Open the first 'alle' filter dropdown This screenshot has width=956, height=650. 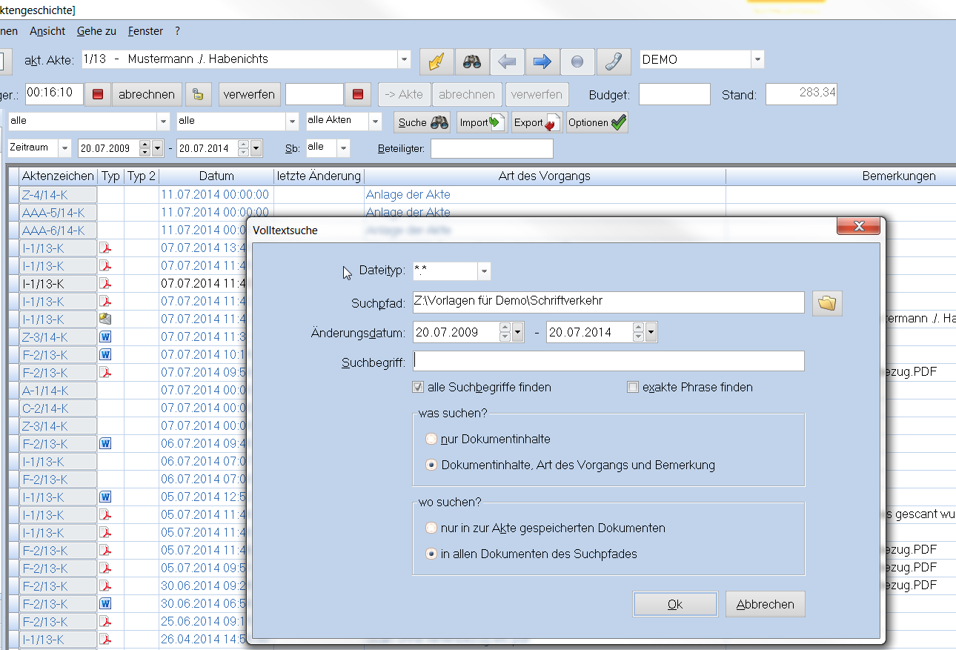click(163, 122)
